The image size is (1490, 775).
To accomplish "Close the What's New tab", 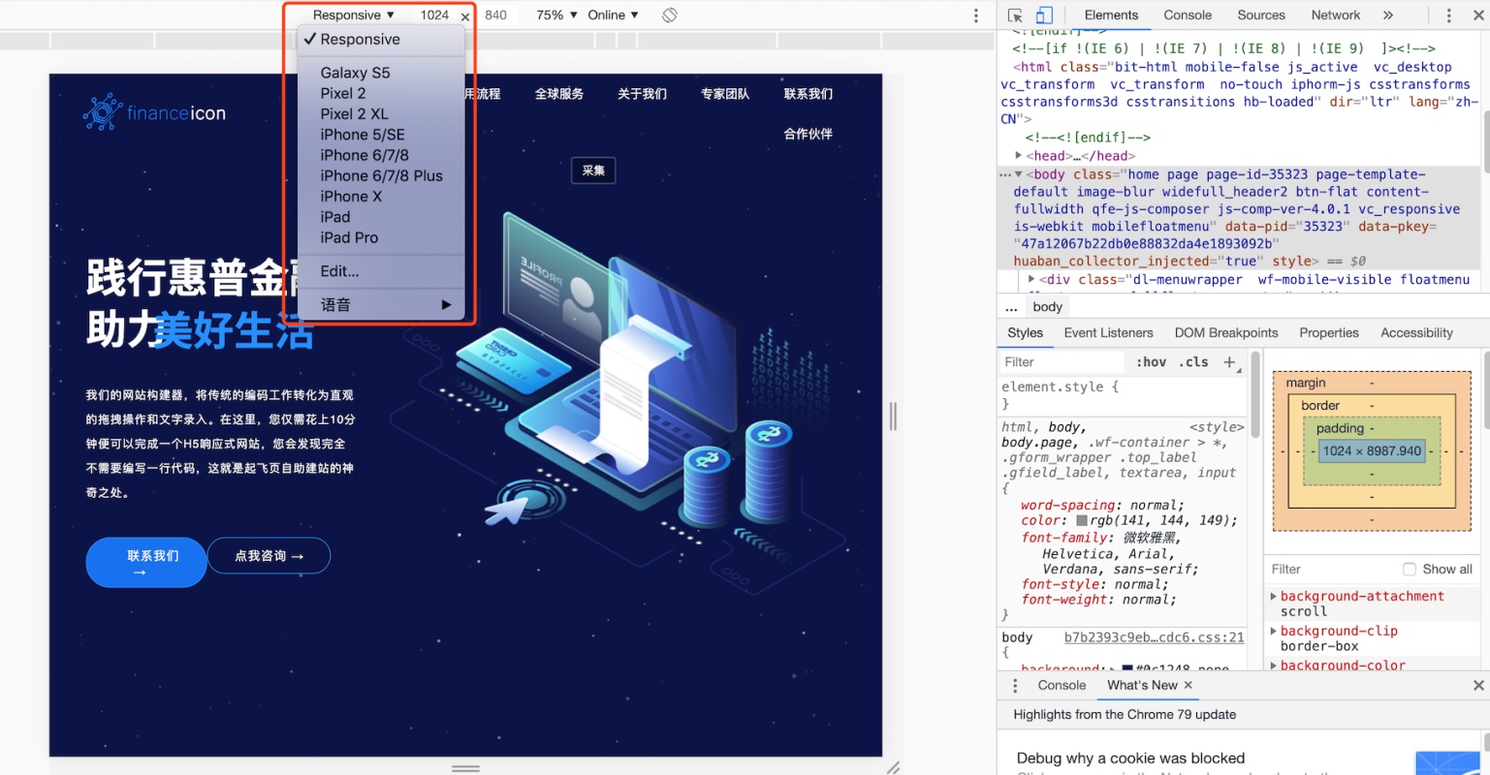I will [x=1189, y=685].
